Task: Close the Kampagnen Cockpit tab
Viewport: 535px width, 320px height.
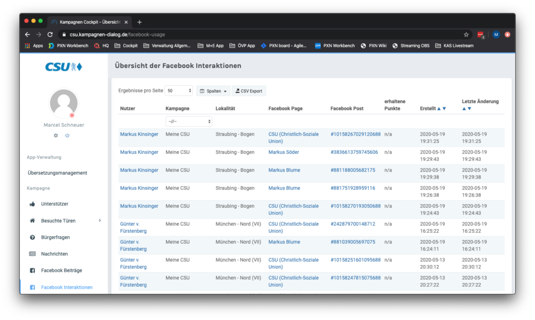Action: (126, 22)
